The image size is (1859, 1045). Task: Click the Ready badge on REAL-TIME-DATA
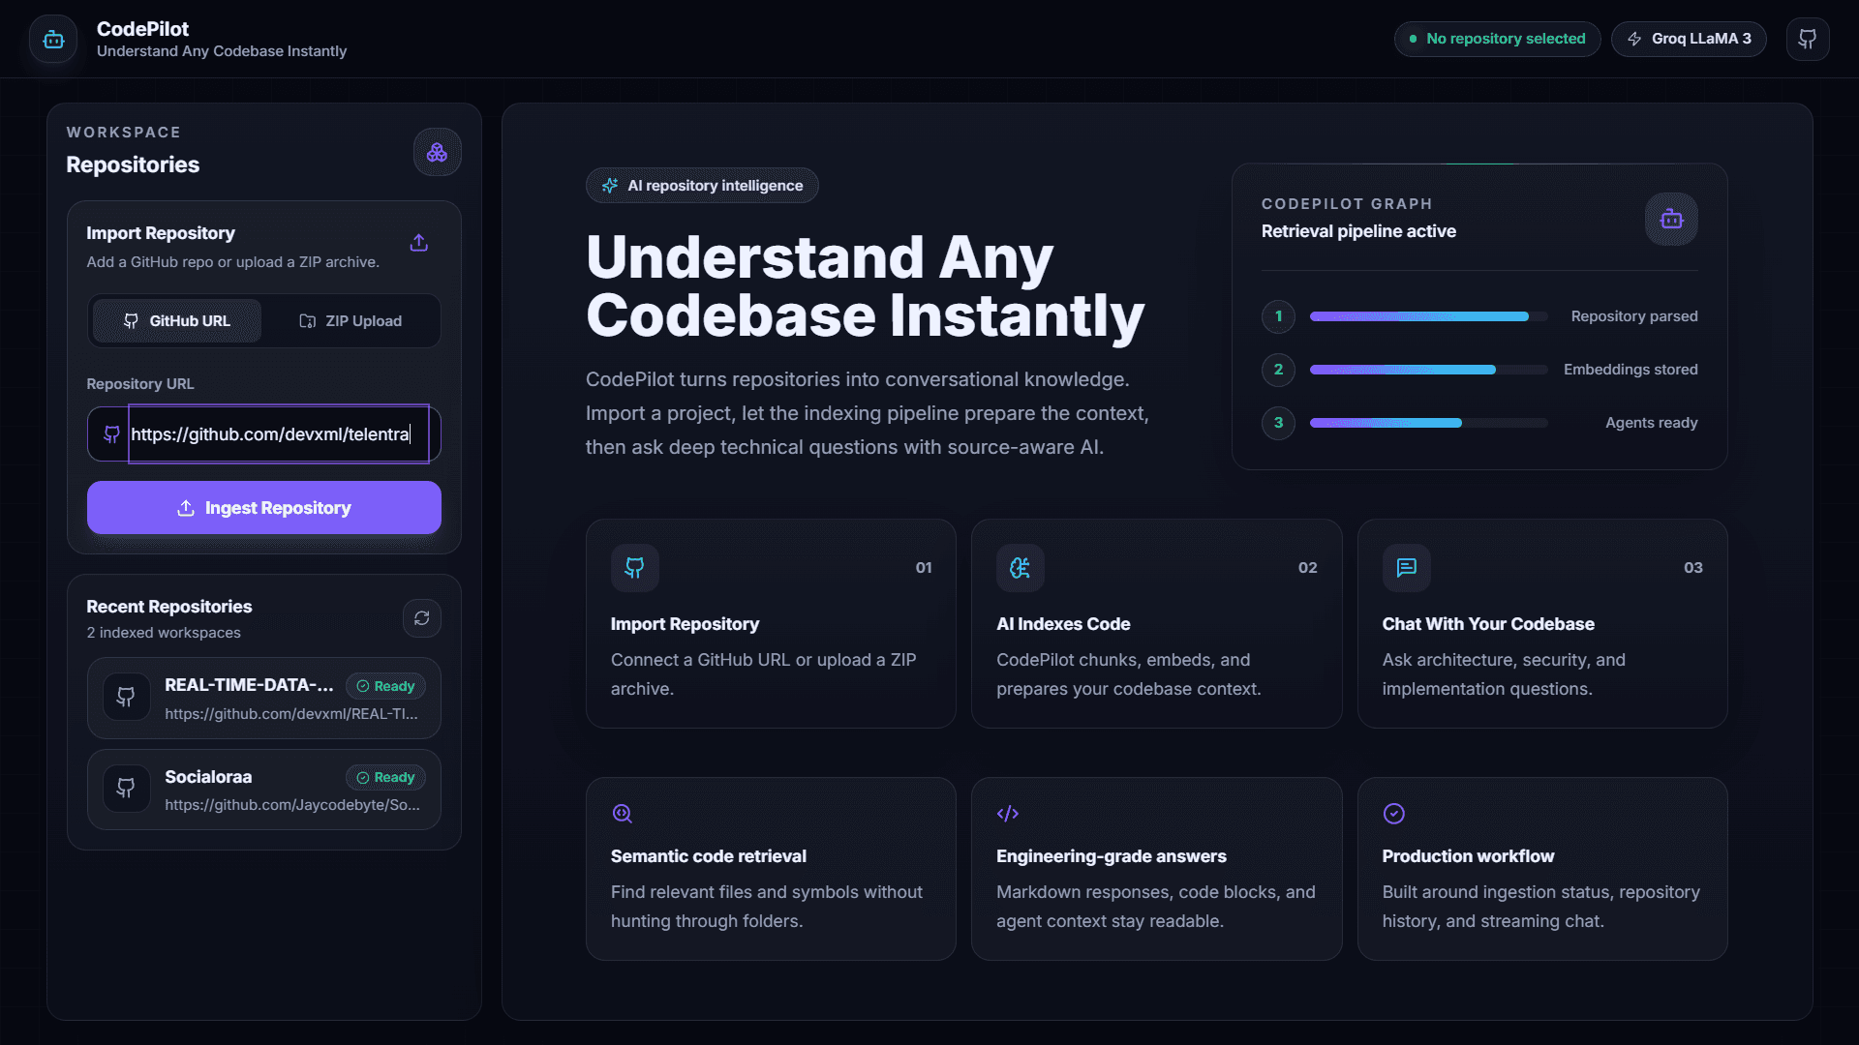(x=385, y=686)
